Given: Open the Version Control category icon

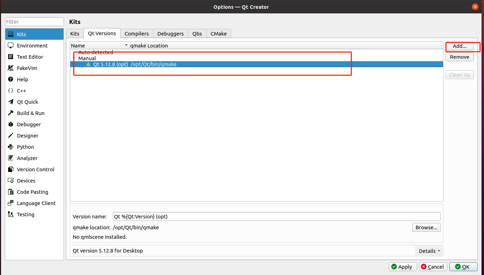Looking at the screenshot, I should pyautogui.click(x=11, y=170).
